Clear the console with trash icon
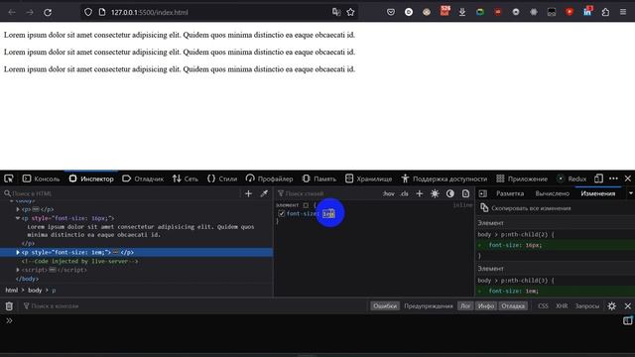 pyautogui.click(x=9, y=306)
